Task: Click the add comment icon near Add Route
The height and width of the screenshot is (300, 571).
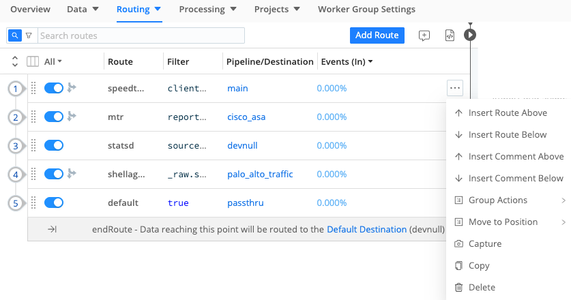Action: pos(424,35)
